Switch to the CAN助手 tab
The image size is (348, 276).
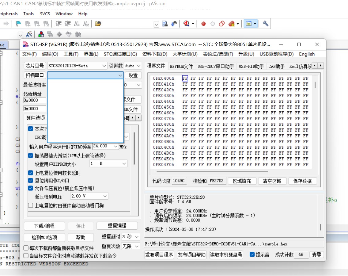[x=276, y=67]
